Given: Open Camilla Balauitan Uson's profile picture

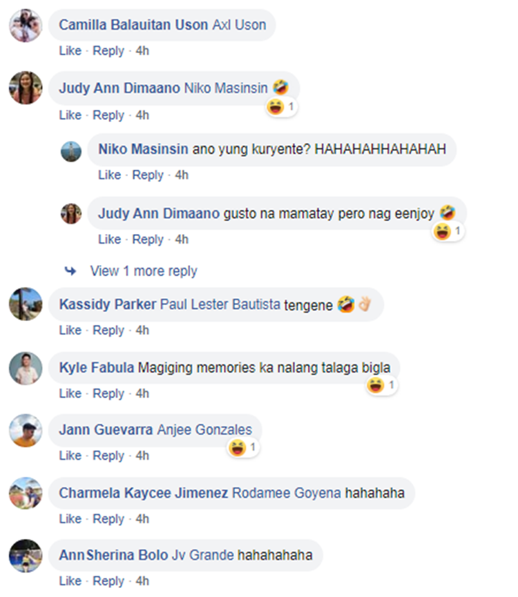Looking at the screenshot, I should click(26, 26).
